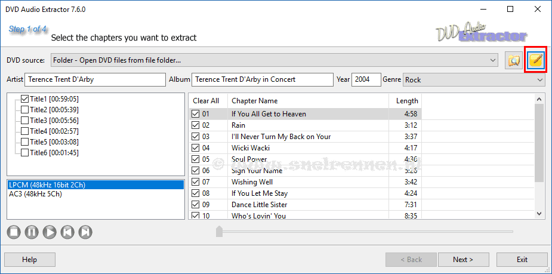Uncheck chapter 06 checkbox
Image resolution: width=552 pixels, height=274 pixels.
tap(195, 171)
